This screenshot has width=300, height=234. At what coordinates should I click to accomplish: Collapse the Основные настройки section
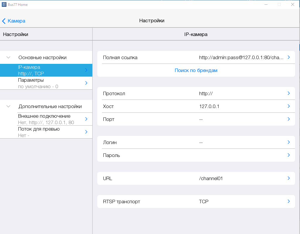tap(8, 57)
